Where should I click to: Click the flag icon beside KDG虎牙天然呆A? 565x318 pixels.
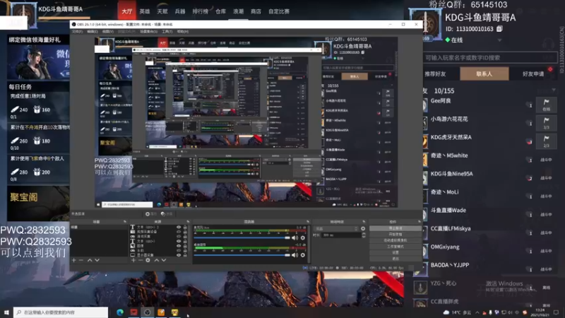546,141
